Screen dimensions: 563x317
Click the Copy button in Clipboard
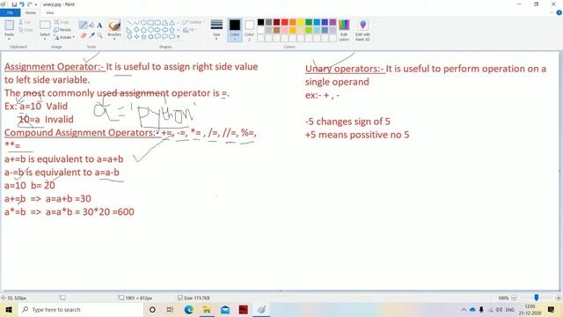point(26,30)
